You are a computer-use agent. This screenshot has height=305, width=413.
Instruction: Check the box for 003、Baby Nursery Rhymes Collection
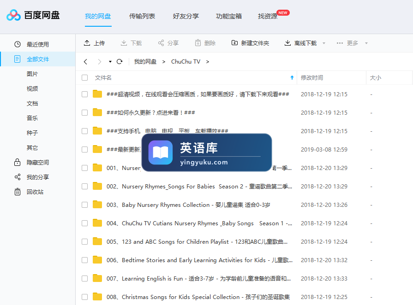coord(84,205)
